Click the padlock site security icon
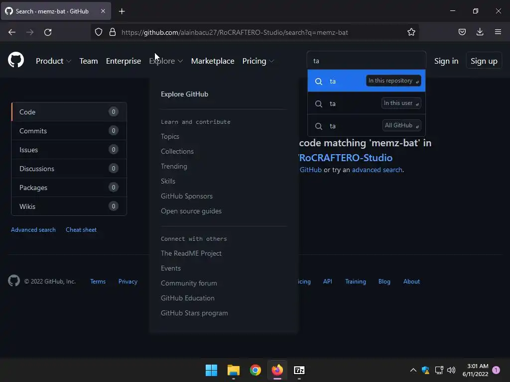The height and width of the screenshot is (382, 510). [113, 32]
